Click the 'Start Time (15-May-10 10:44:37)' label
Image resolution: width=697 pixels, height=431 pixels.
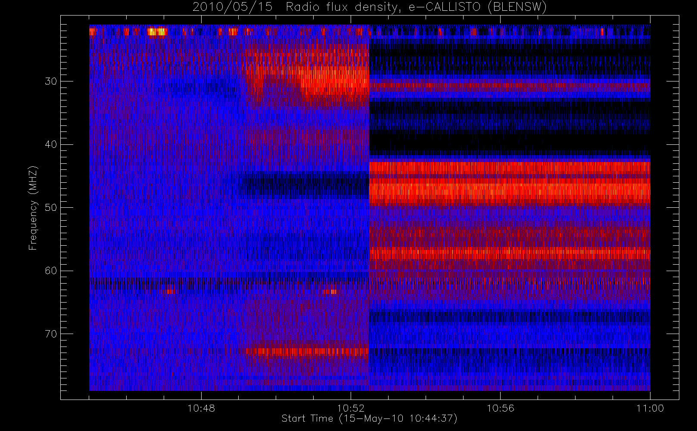click(x=369, y=419)
